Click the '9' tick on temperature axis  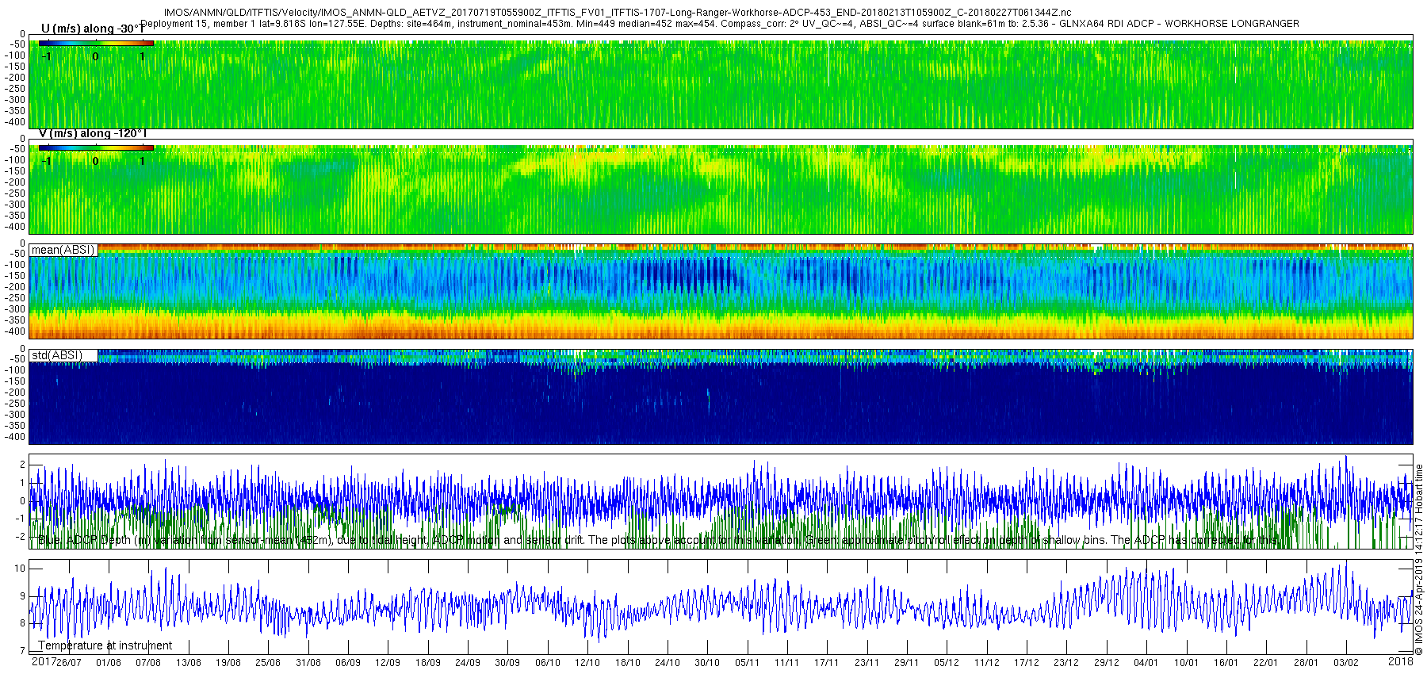[23, 596]
